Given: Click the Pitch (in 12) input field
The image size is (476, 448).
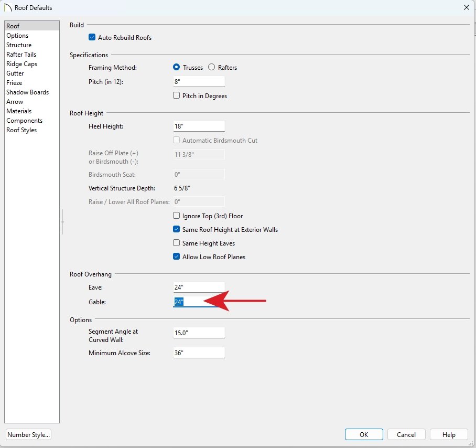Looking at the screenshot, I should point(199,81).
